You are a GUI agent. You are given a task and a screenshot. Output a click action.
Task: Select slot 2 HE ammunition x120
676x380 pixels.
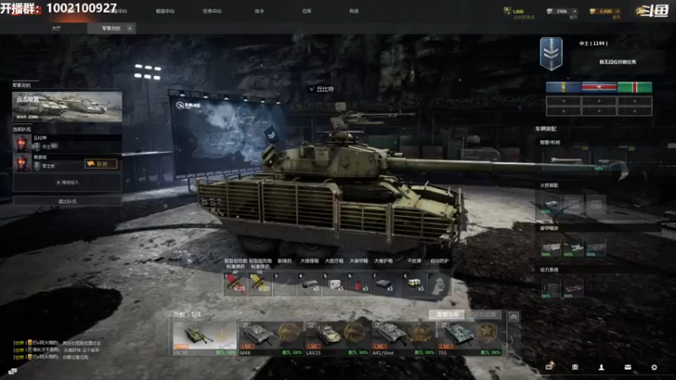[260, 284]
